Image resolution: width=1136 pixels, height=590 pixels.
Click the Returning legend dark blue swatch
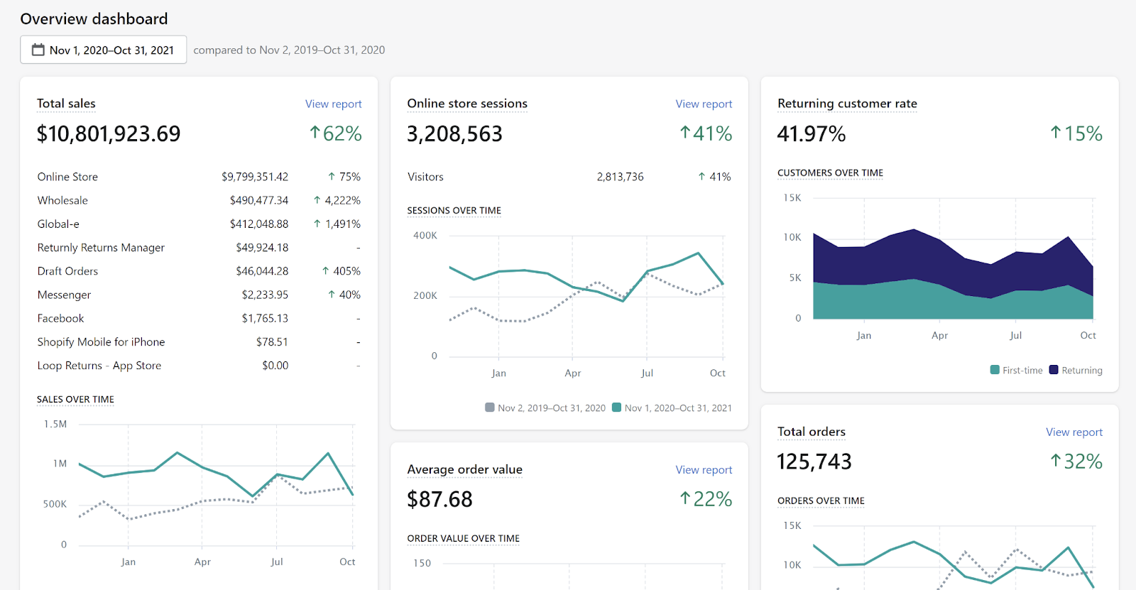(x=1054, y=370)
